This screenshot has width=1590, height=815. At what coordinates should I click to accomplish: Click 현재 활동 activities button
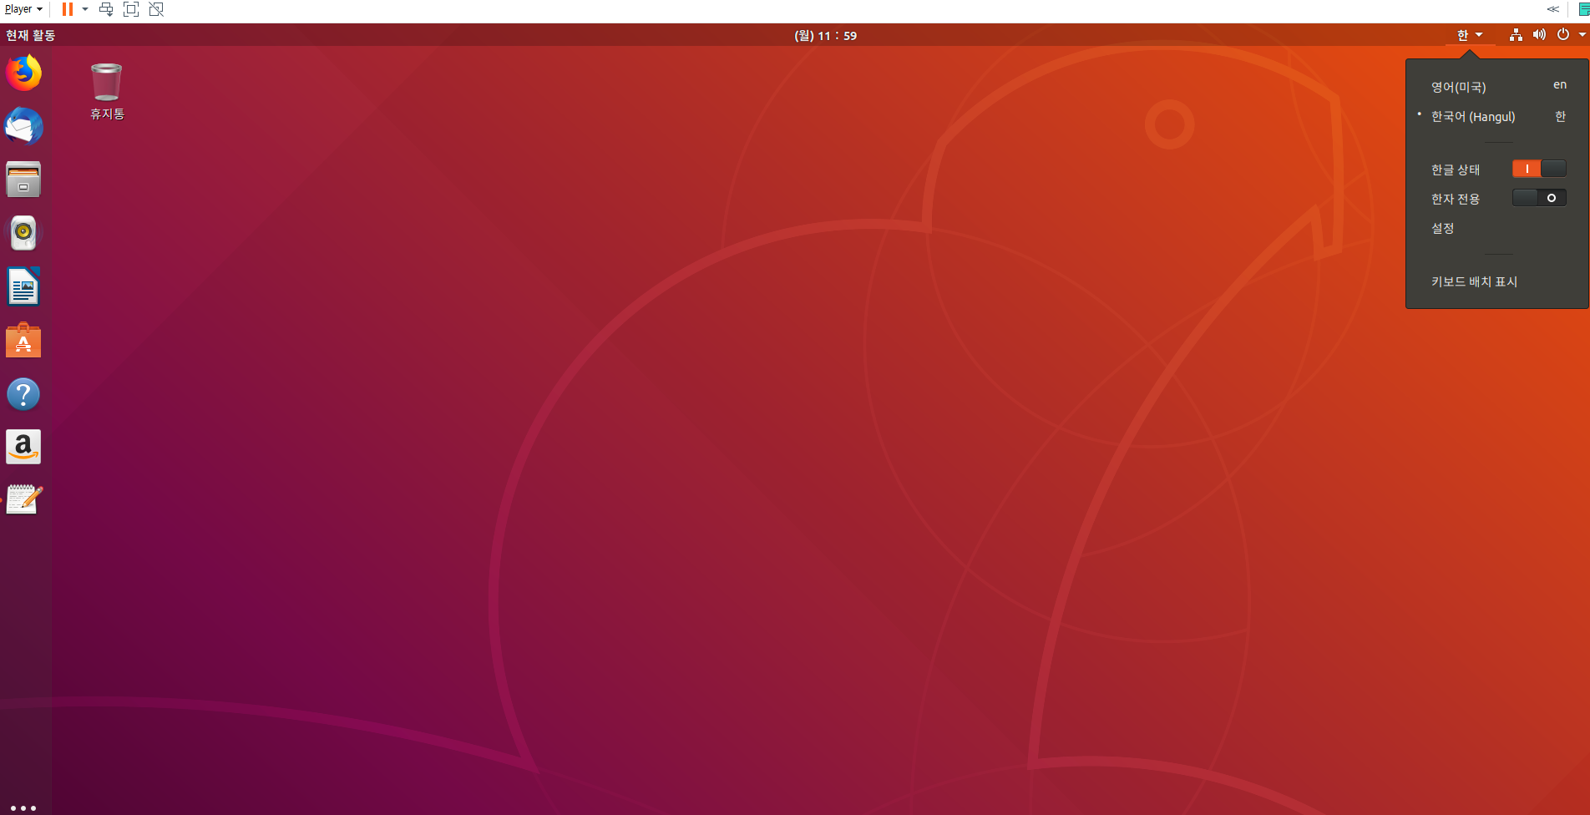point(31,35)
